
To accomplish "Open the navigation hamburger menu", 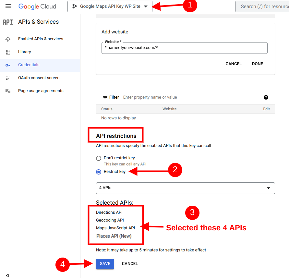I will point(8,6).
